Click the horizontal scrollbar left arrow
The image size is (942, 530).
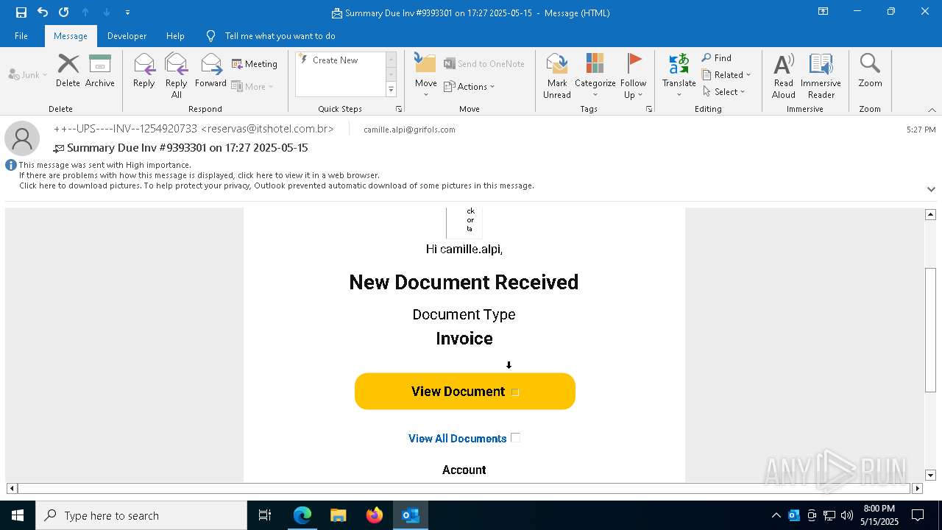12,488
